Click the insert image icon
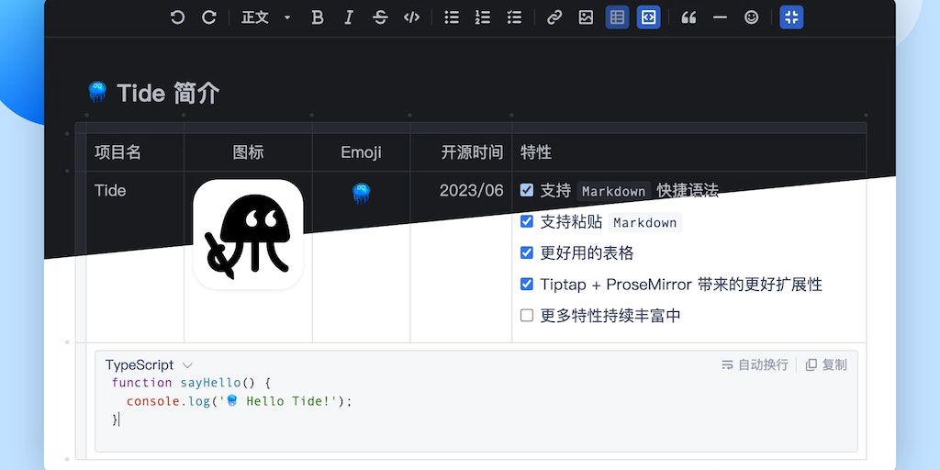 [x=586, y=17]
